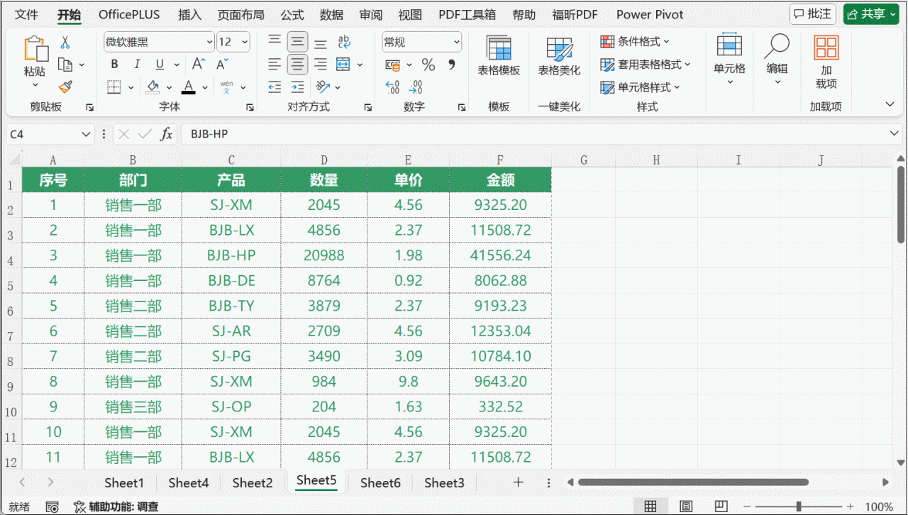Image resolution: width=908 pixels, height=515 pixels.
Task: Increase indent of cell
Action: (297, 87)
